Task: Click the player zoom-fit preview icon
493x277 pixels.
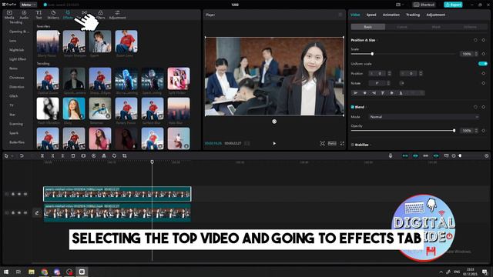Action: pos(322,144)
